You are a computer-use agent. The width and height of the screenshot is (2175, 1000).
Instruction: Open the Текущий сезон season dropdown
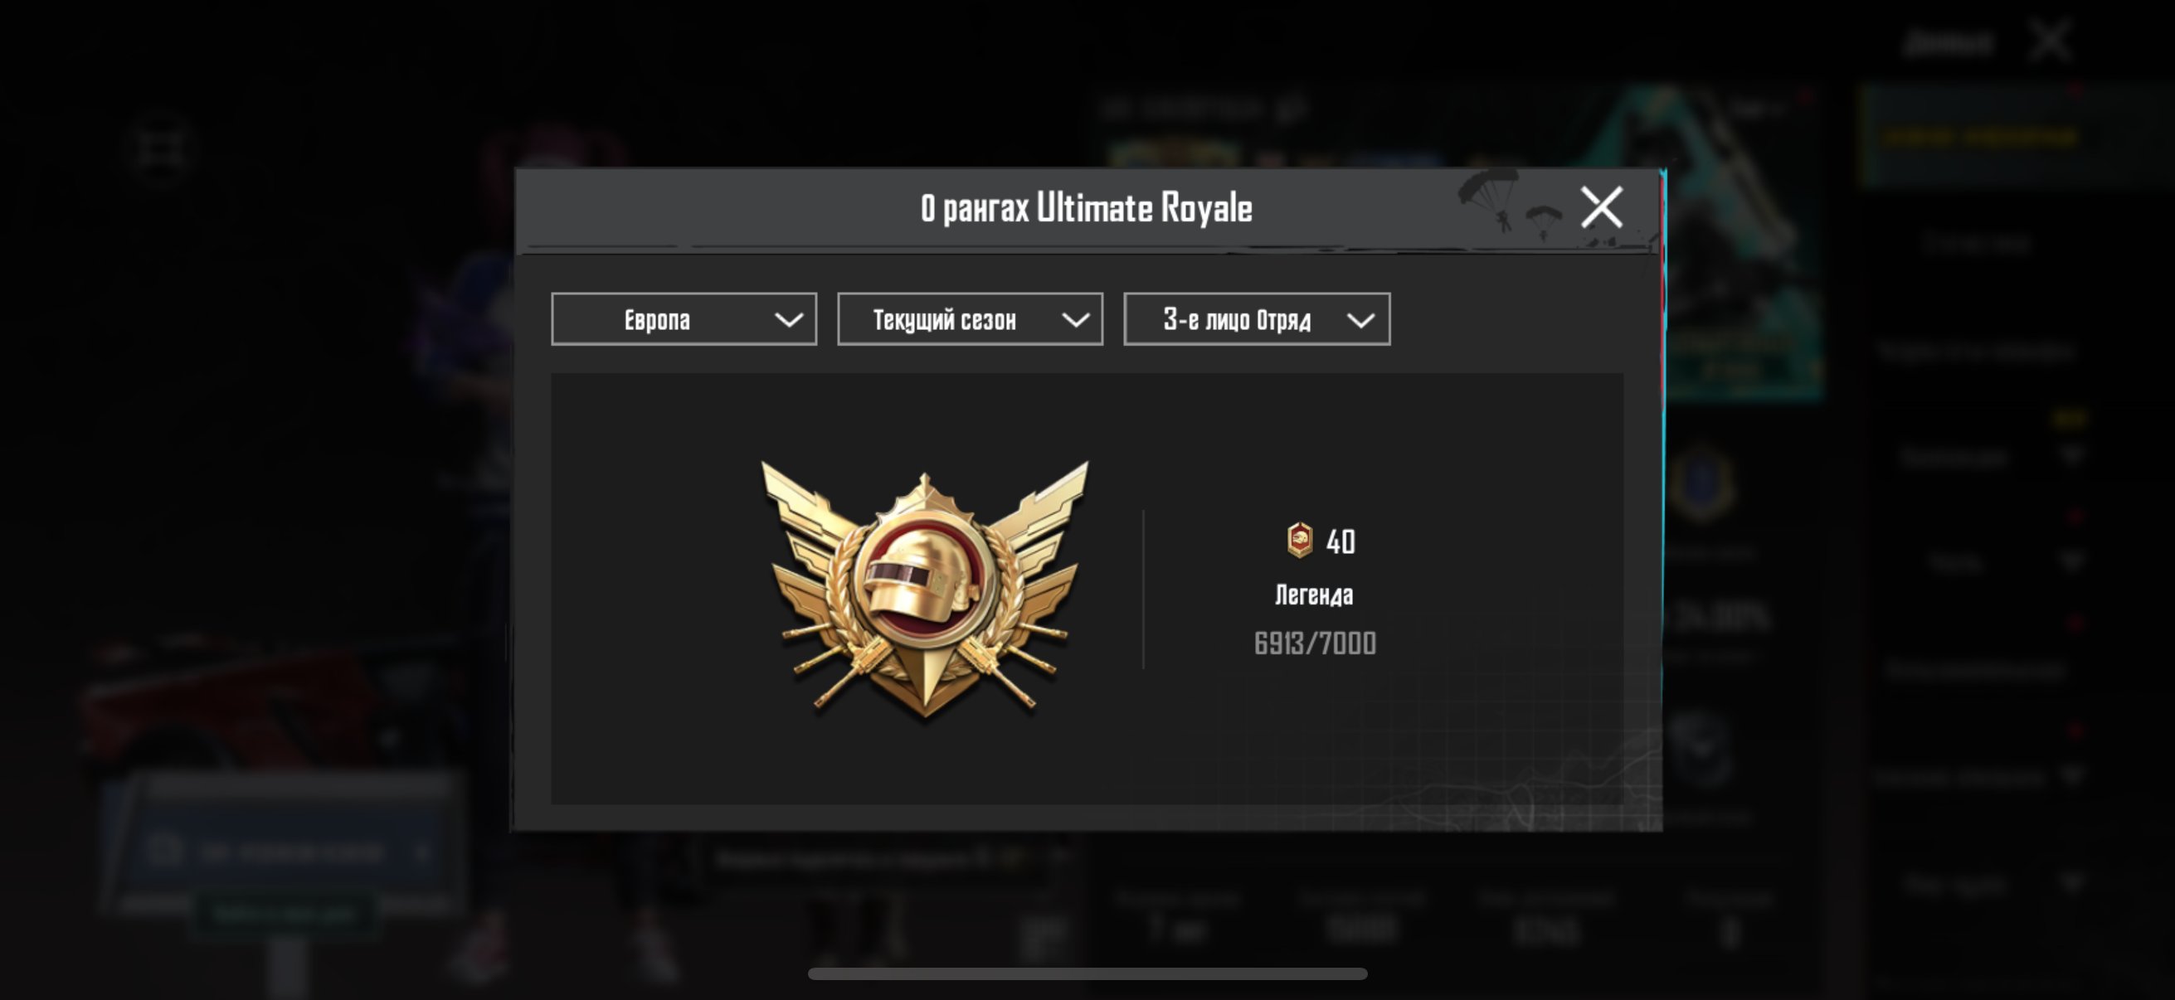tap(971, 319)
